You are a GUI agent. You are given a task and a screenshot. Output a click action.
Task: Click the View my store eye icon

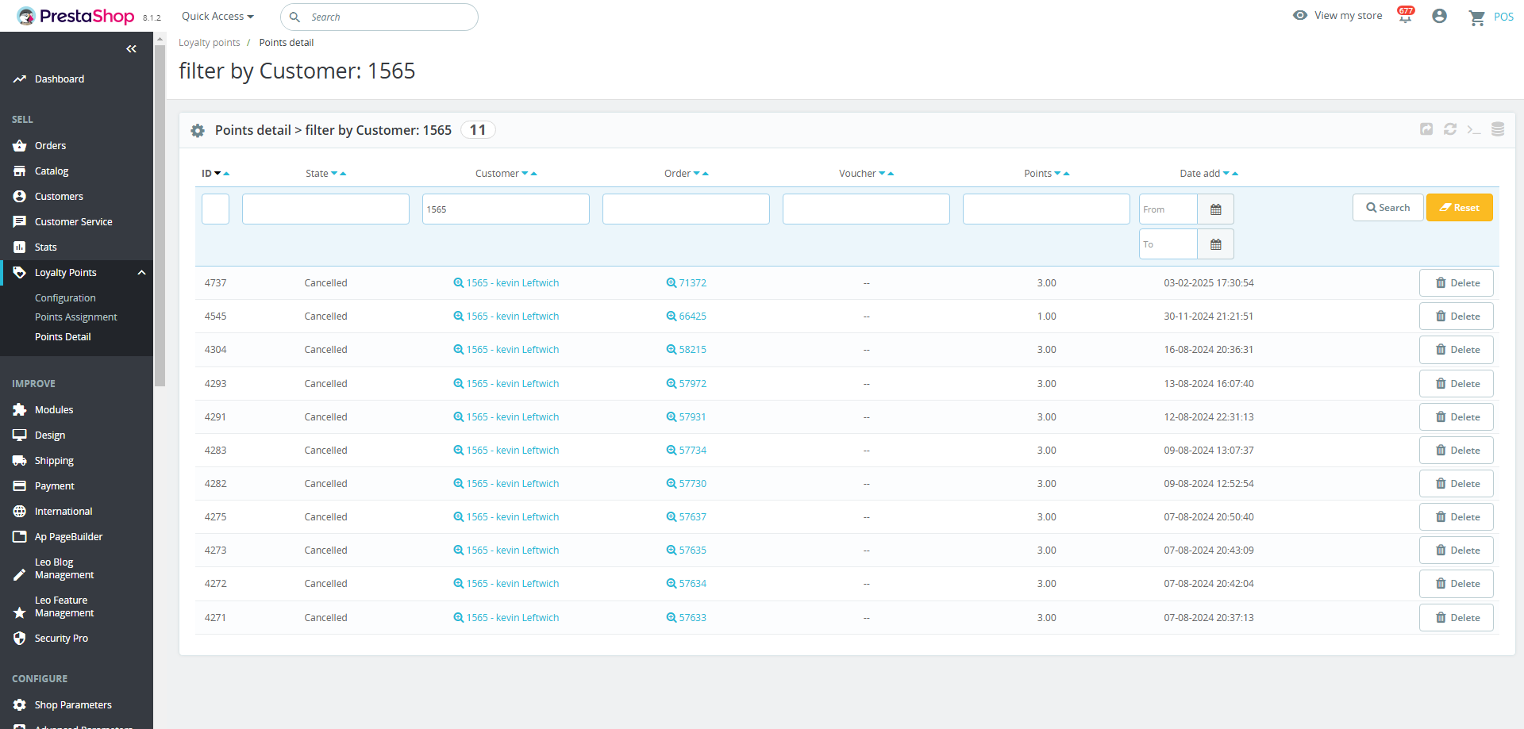(1300, 15)
